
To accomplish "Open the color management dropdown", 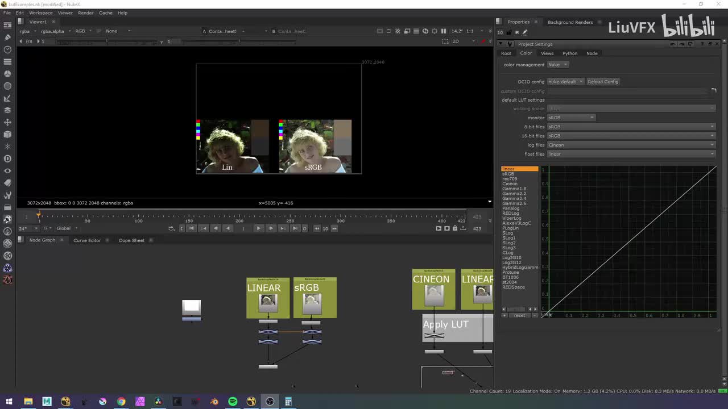I will [x=558, y=65].
